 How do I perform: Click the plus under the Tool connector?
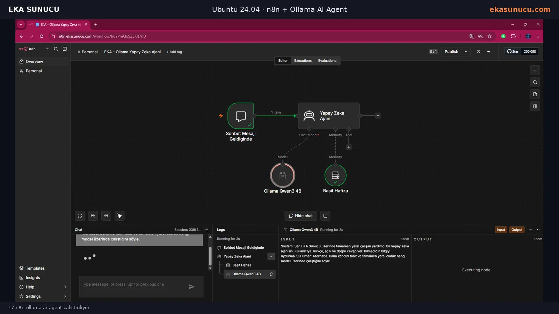[349, 147]
